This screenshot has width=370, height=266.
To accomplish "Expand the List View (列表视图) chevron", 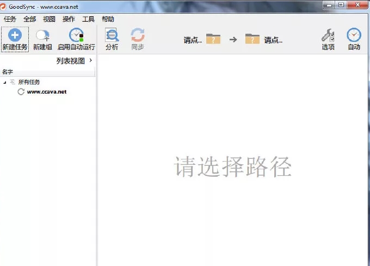I will click(90, 60).
